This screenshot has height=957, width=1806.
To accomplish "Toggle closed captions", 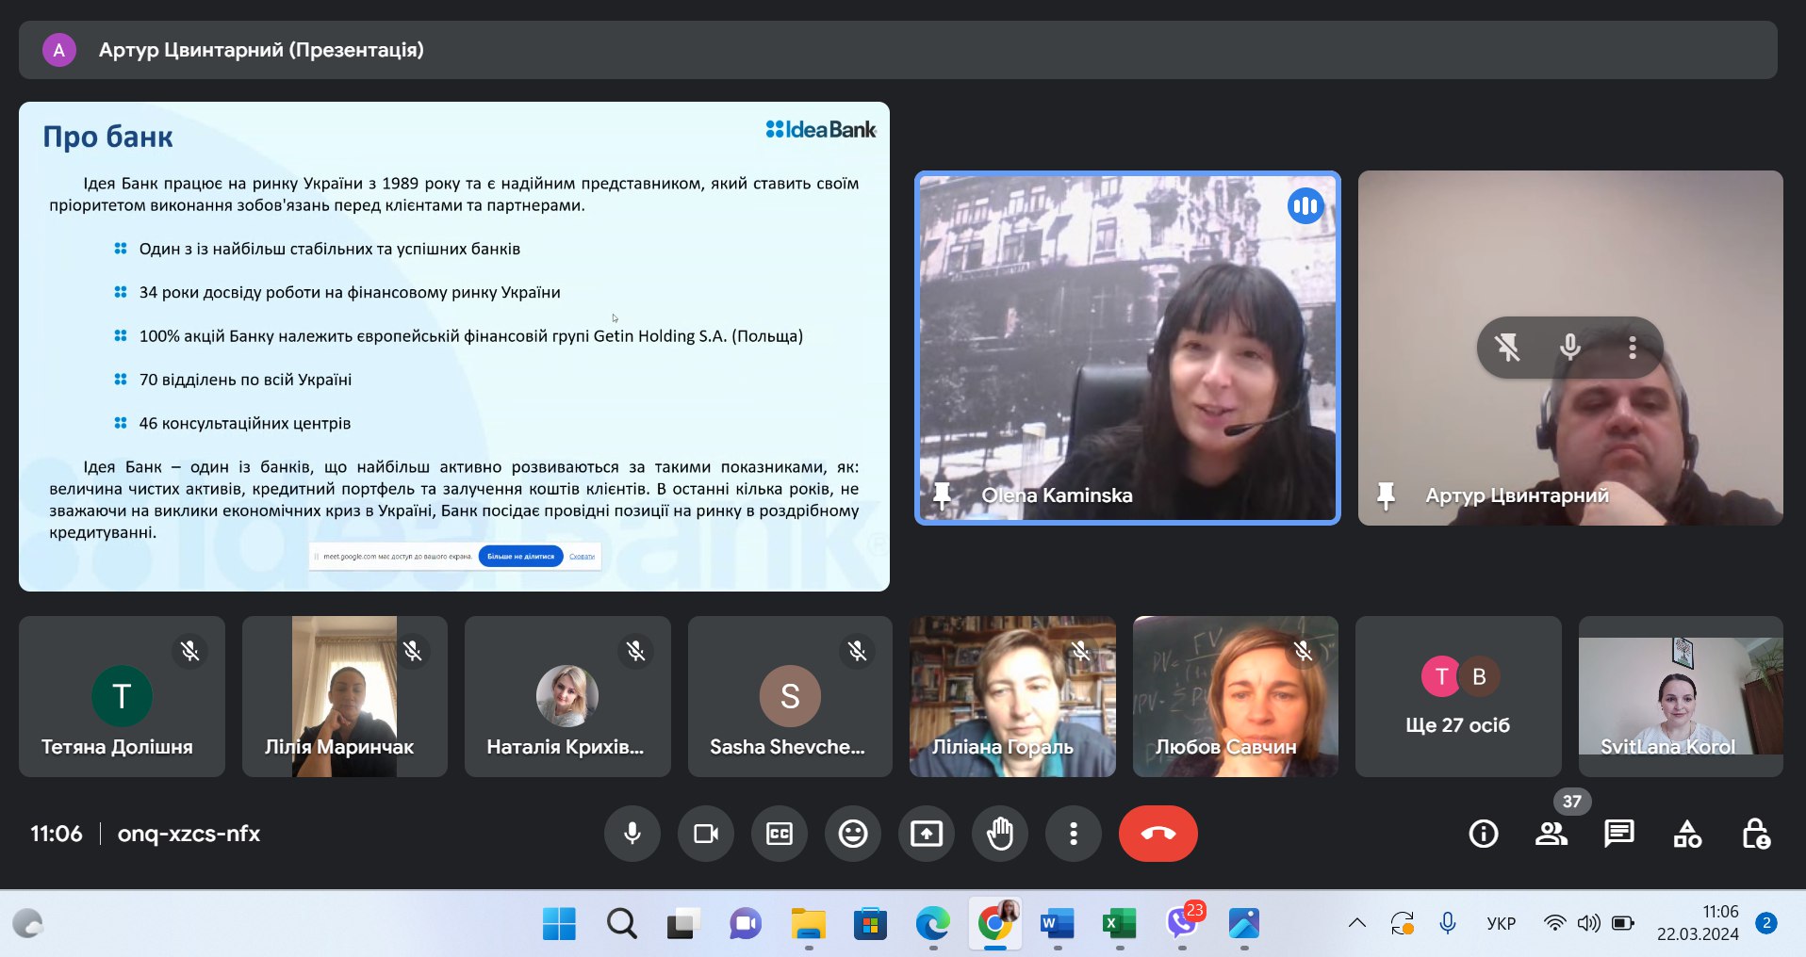I will click(780, 834).
